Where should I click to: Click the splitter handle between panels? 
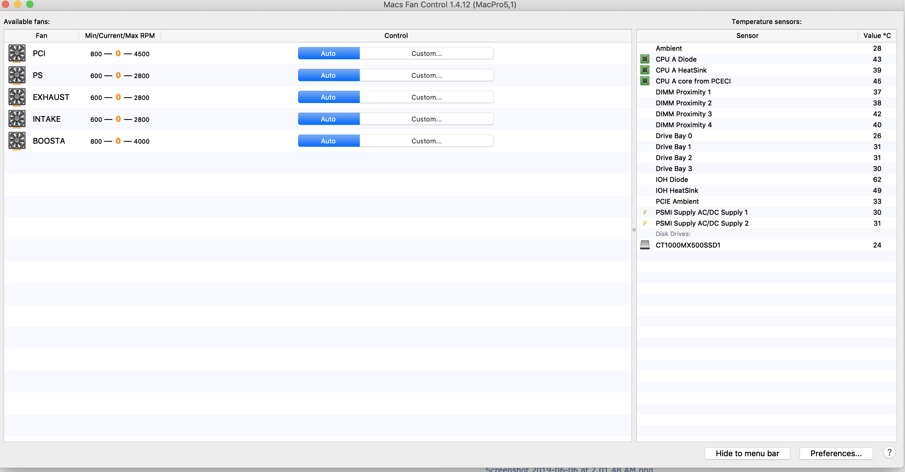(634, 230)
